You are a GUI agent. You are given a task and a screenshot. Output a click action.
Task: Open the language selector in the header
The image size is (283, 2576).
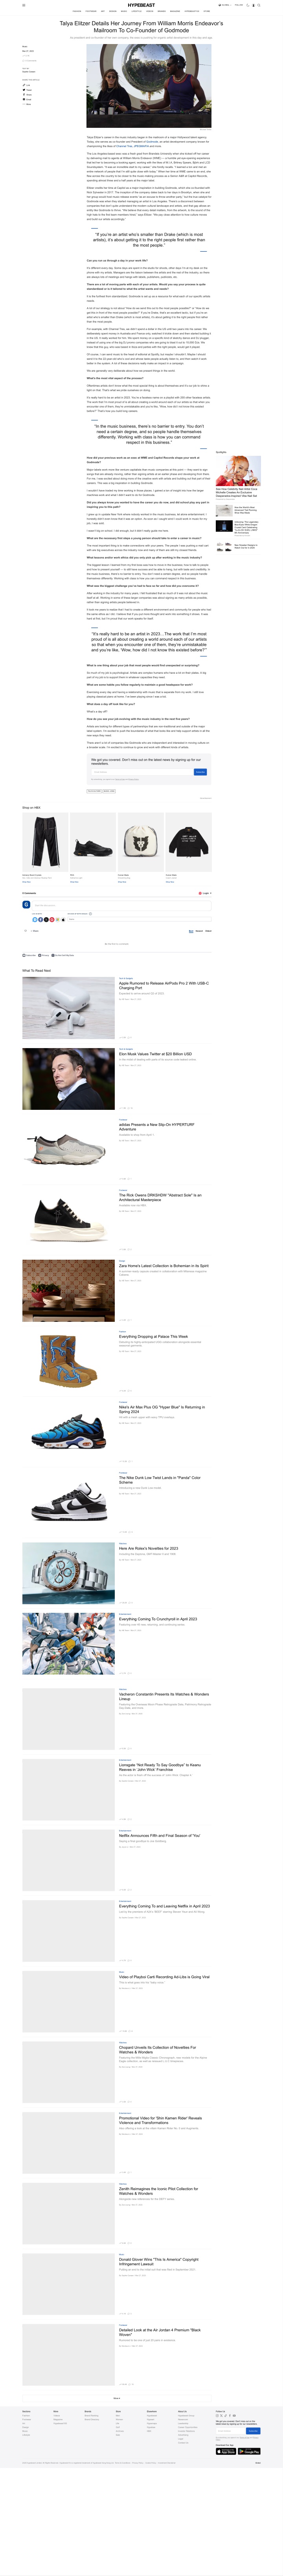pyautogui.click(x=224, y=5)
